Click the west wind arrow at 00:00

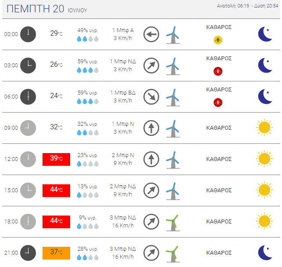[x=151, y=34]
